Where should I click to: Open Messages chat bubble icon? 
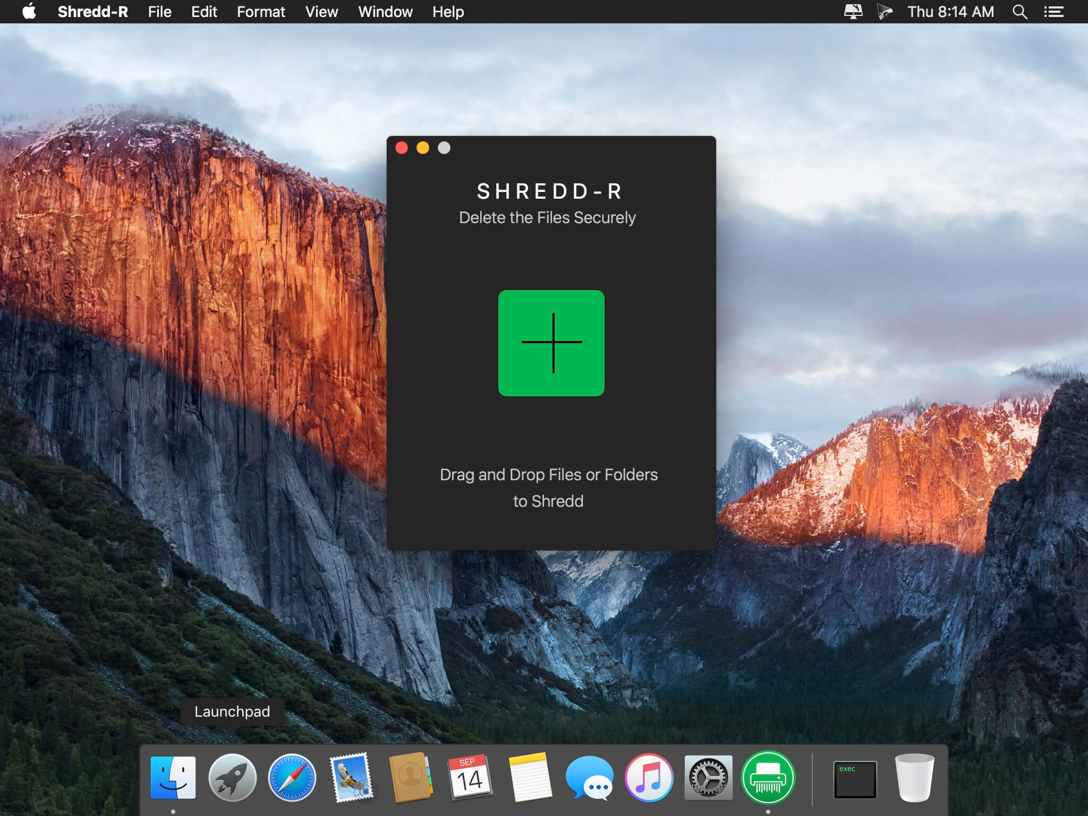coord(589,778)
